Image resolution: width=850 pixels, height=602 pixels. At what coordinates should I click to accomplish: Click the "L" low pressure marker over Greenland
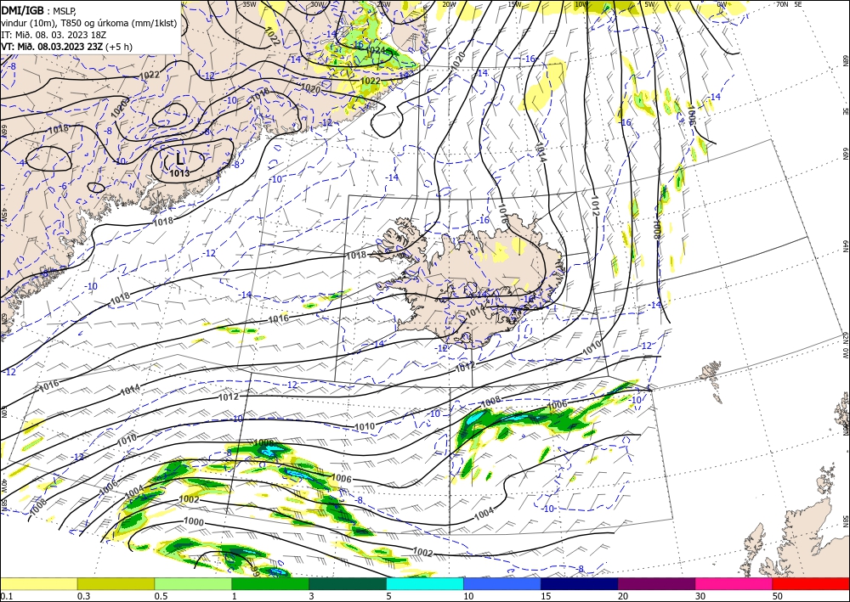pyautogui.click(x=180, y=159)
